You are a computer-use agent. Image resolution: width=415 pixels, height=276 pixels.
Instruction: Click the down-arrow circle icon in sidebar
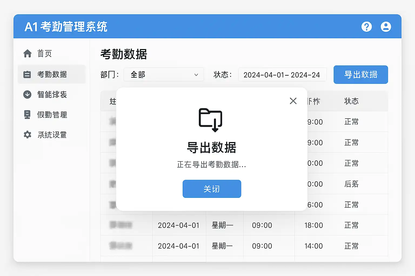tap(27, 95)
